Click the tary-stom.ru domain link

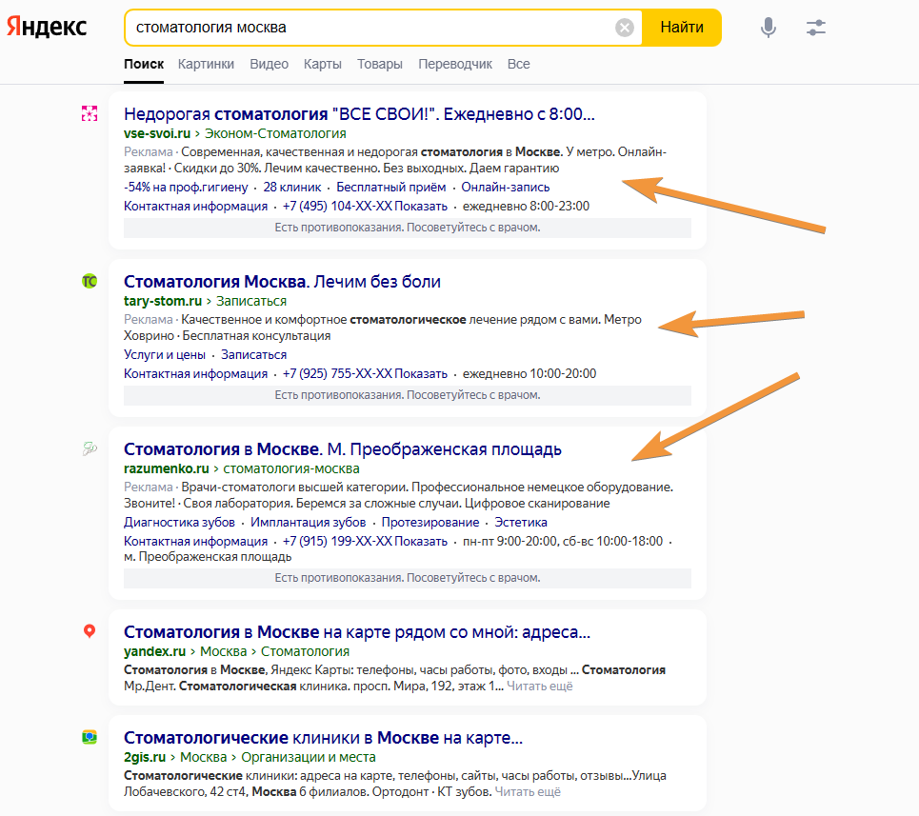coord(163,301)
